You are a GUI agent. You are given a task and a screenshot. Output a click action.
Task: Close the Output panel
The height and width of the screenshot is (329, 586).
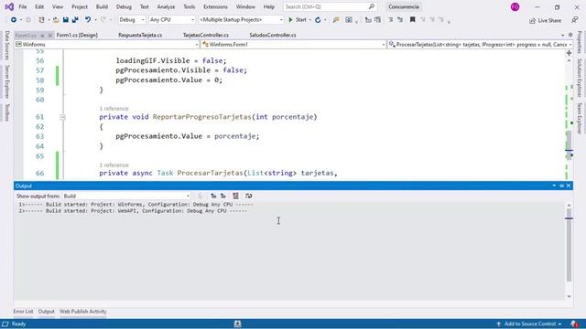point(569,186)
